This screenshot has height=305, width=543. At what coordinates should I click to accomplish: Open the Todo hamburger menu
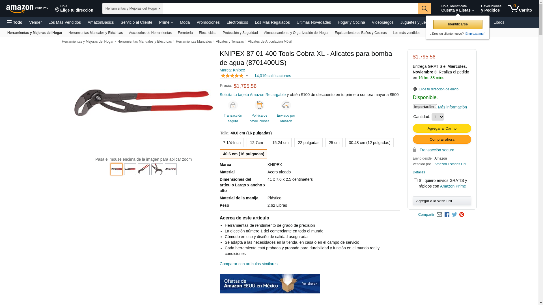pyautogui.click(x=14, y=22)
